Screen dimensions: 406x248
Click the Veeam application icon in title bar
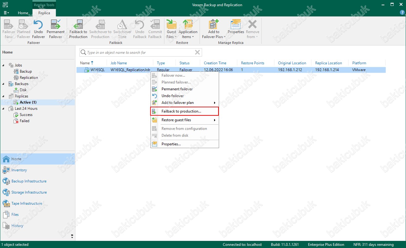(x=5, y=5)
